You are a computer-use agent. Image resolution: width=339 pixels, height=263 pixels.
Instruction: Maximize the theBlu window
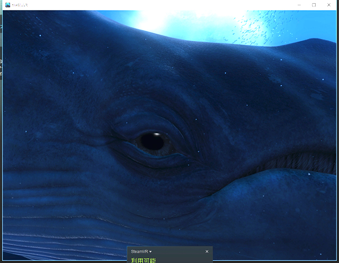[314, 5]
